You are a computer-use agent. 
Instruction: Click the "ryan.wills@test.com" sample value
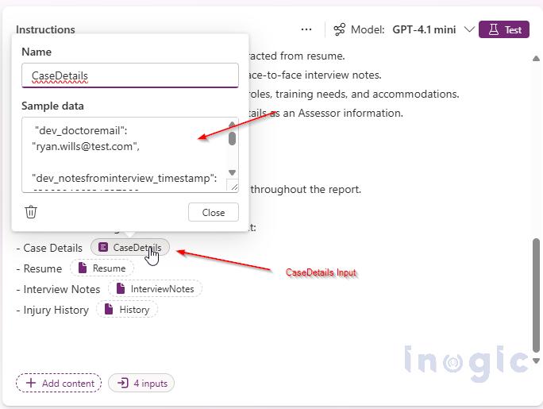coord(86,146)
